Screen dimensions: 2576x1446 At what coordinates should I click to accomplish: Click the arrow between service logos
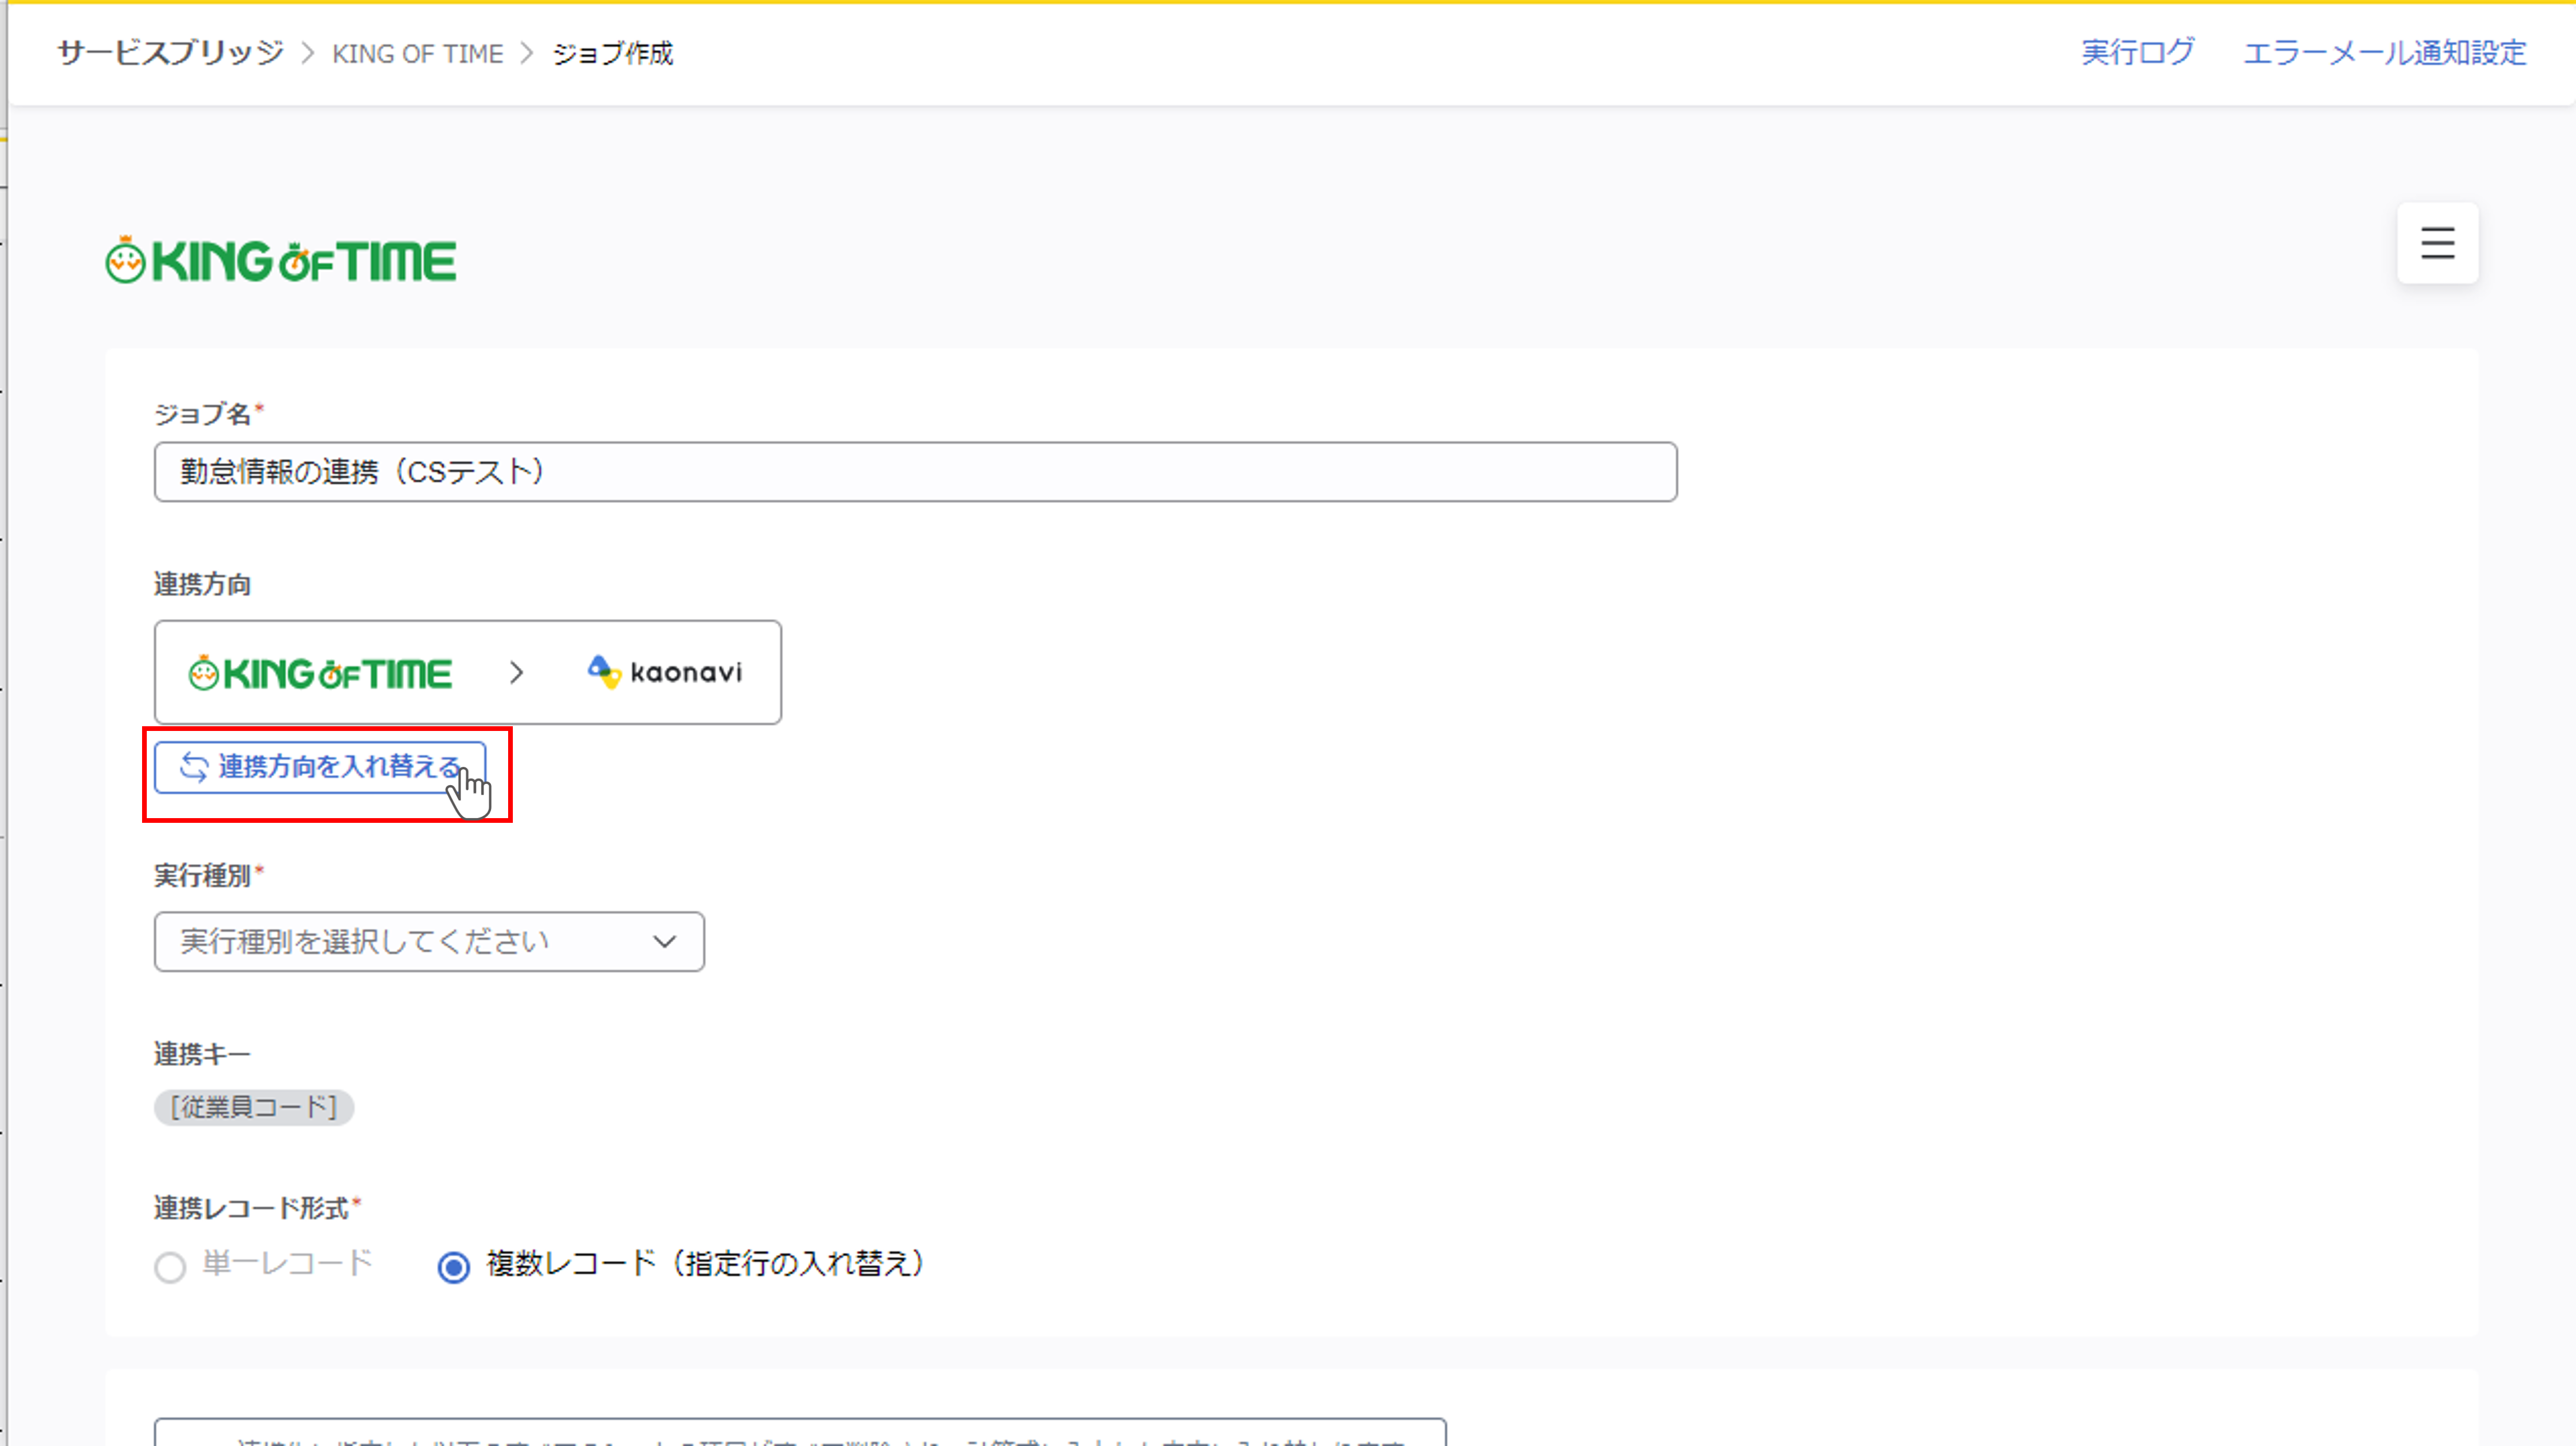pyautogui.click(x=516, y=673)
